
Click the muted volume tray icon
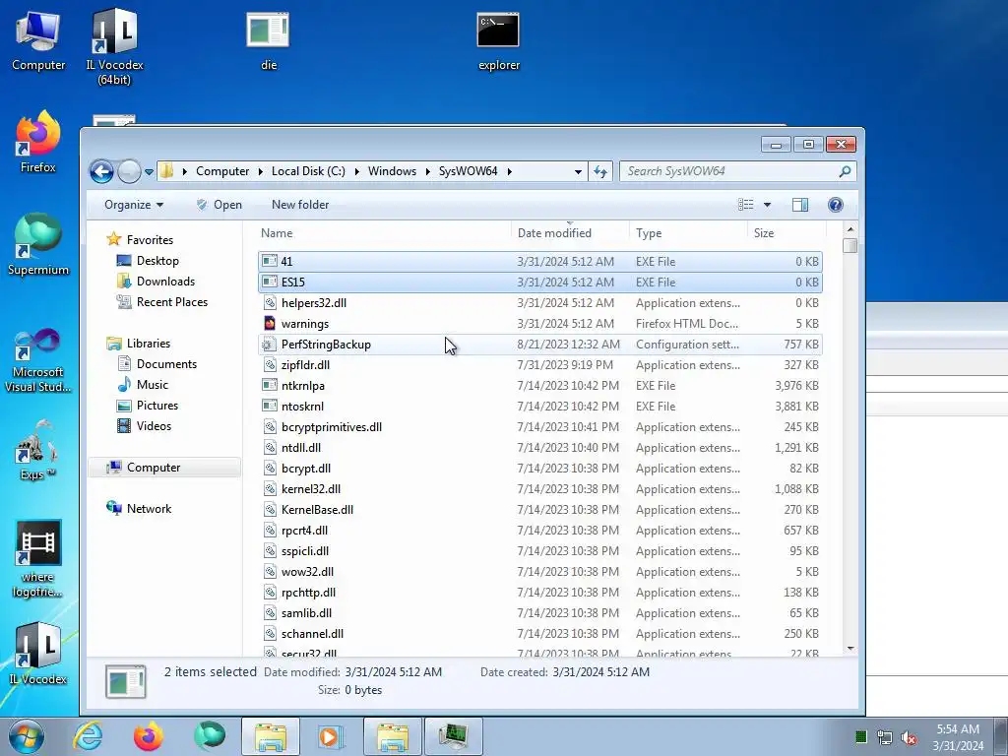point(909,736)
